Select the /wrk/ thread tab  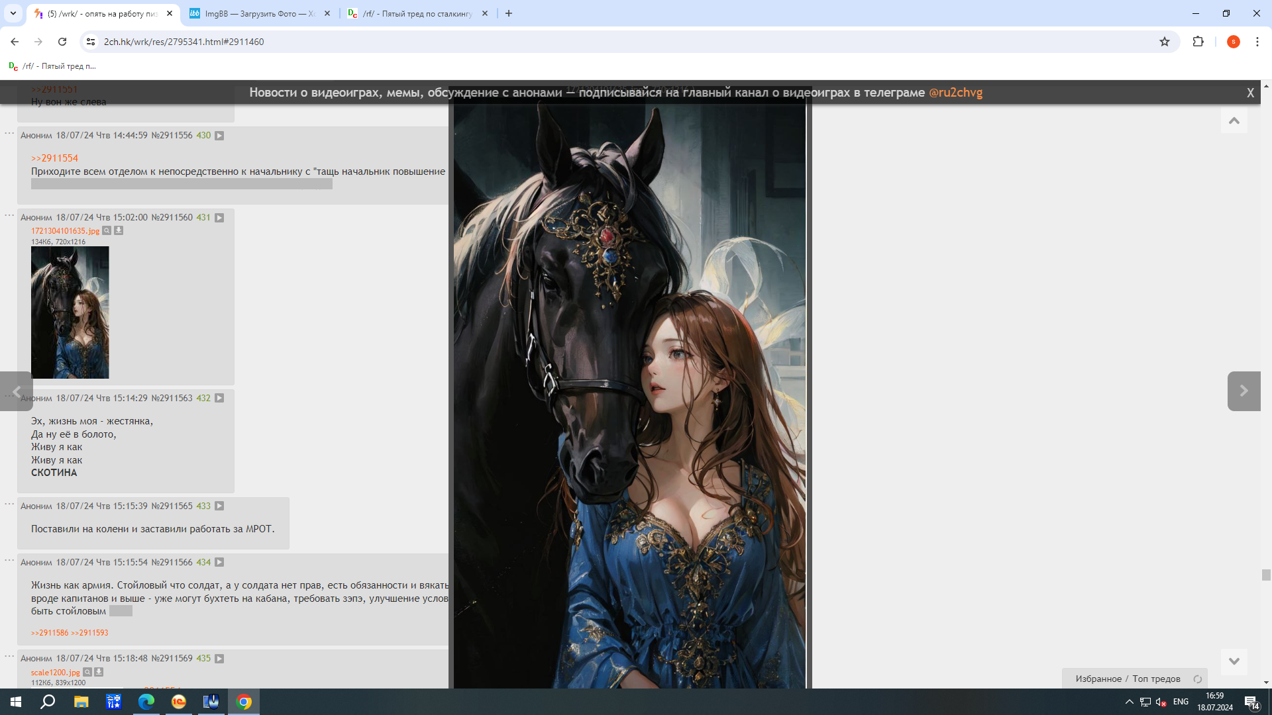pyautogui.click(x=103, y=13)
